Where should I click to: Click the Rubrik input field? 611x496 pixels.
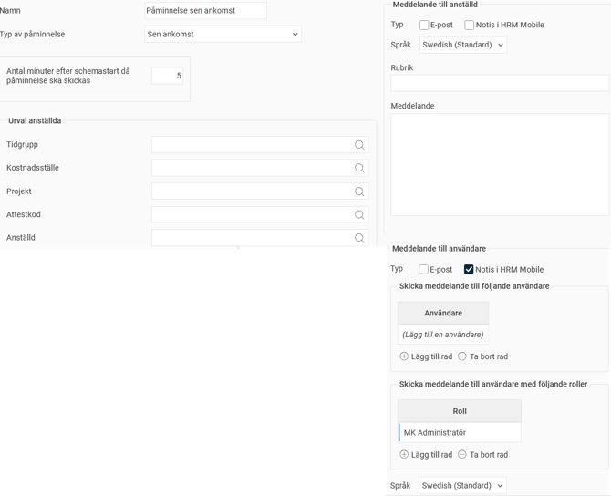pos(500,83)
